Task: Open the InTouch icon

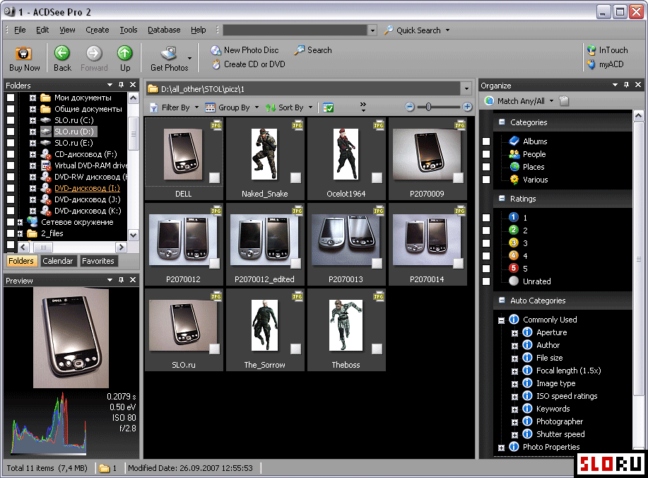Action: (x=591, y=50)
